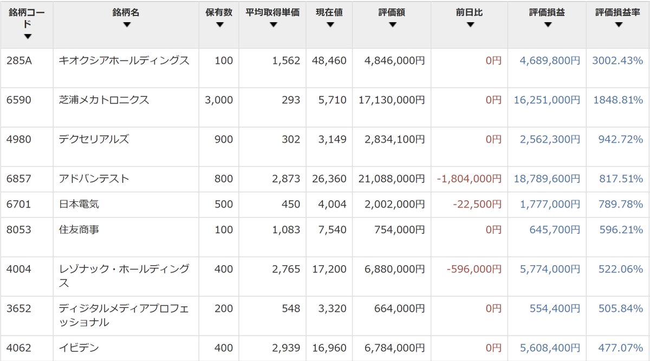
Task: Select アドバンテスト stock name
Action: 94,179
